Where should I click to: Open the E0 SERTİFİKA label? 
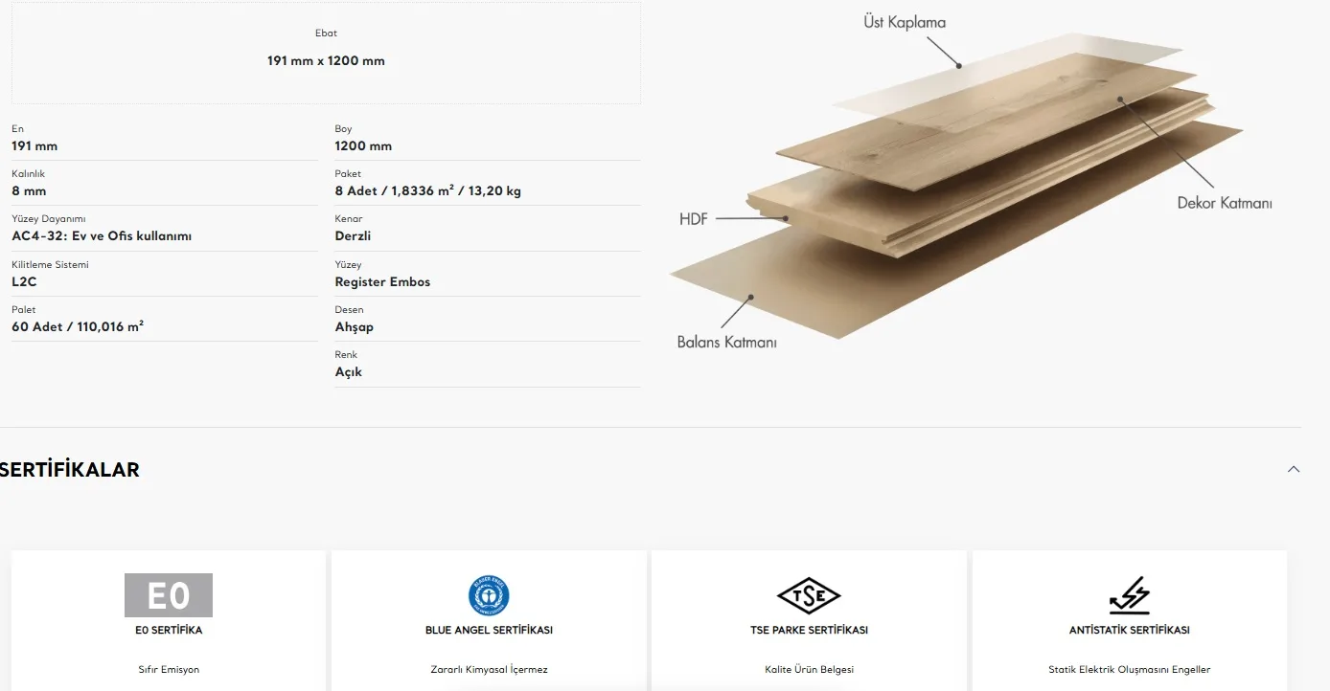pyautogui.click(x=169, y=630)
